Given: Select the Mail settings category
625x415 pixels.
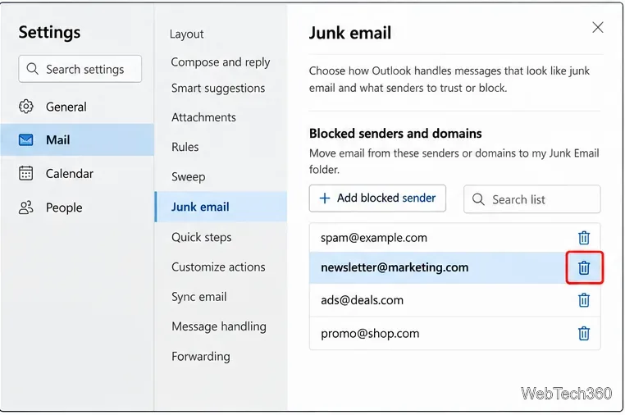Looking at the screenshot, I should [x=77, y=140].
